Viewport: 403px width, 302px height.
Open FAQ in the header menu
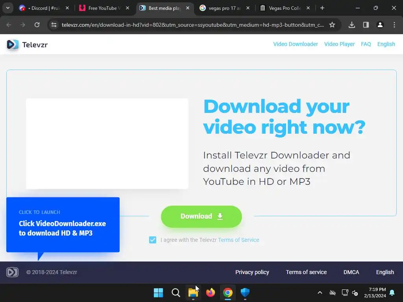[x=366, y=44]
